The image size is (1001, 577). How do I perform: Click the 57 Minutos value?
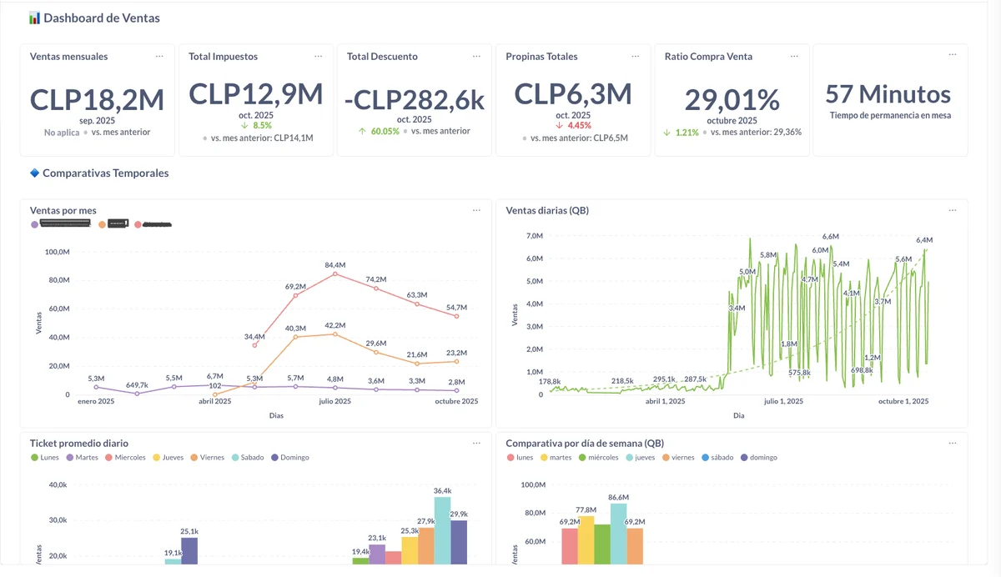pyautogui.click(x=888, y=93)
